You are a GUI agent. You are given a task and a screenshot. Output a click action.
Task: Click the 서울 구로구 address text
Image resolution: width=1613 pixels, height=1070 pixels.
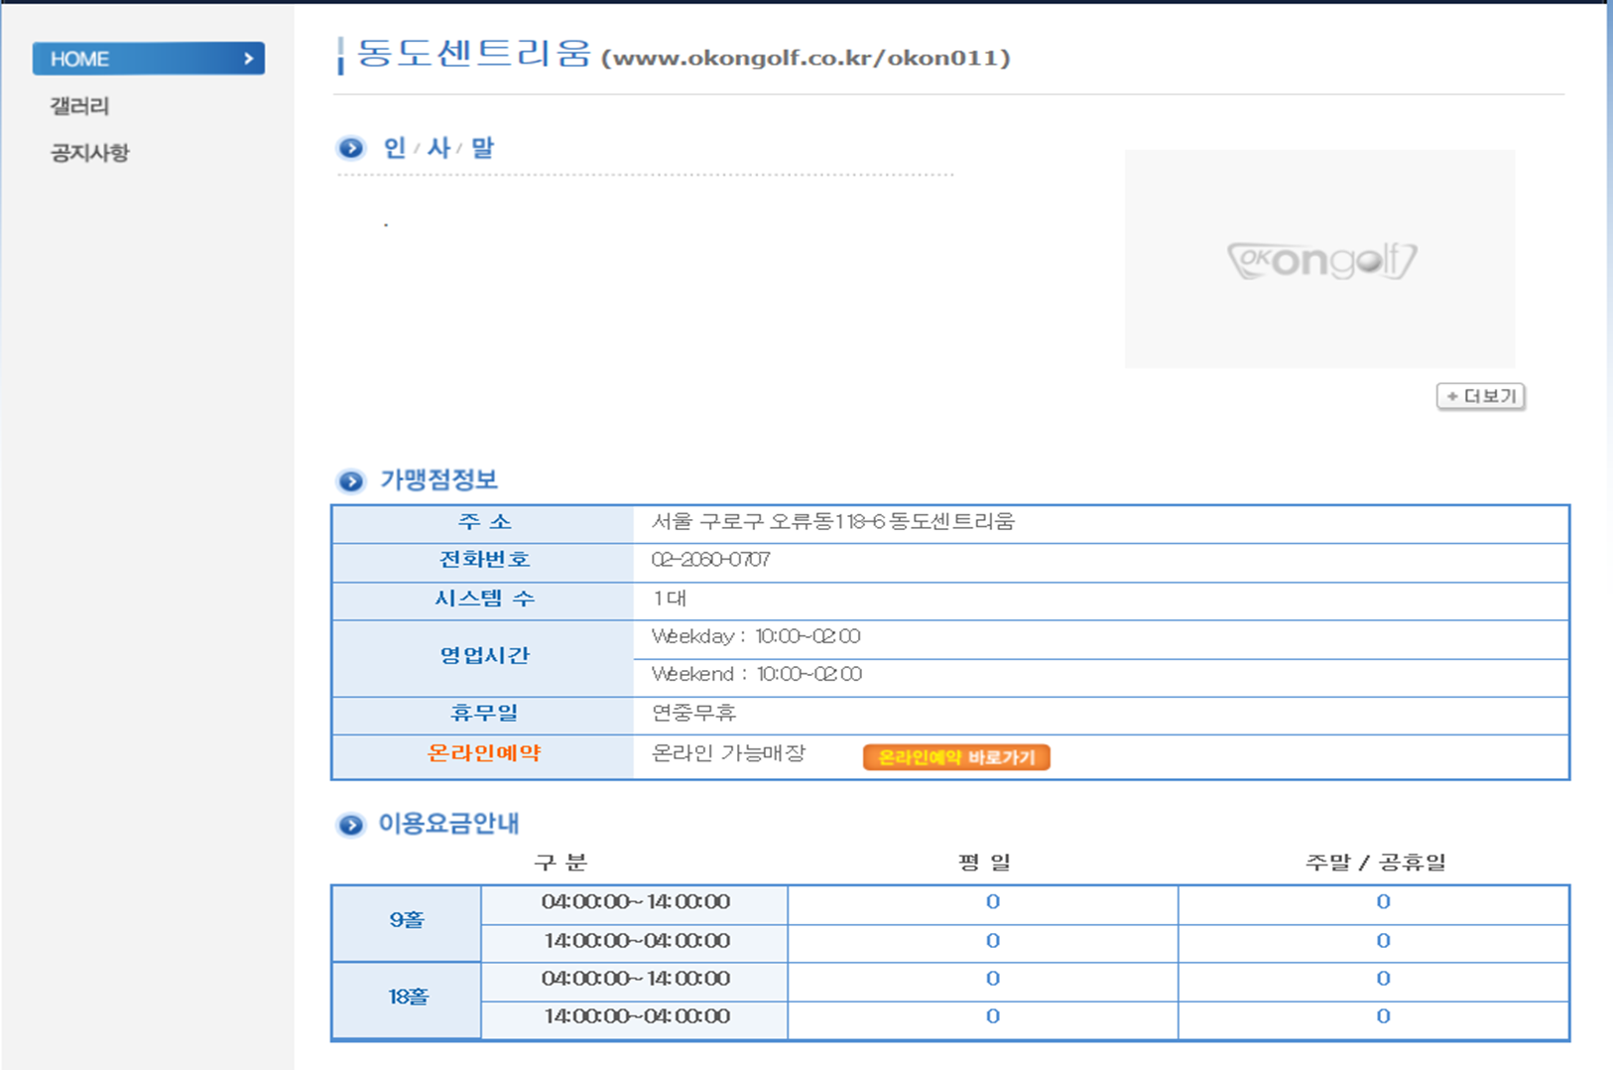(x=832, y=522)
